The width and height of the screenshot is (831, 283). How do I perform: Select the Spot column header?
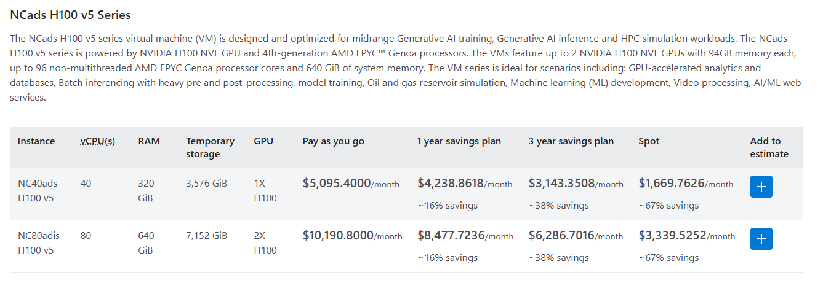[649, 141]
